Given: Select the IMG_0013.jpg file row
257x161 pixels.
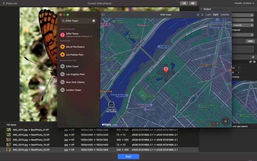Looking at the screenshot, I should pyautogui.click(x=99, y=140).
